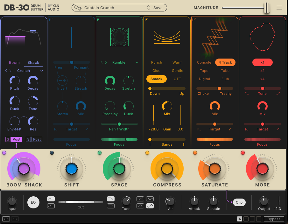Select the low-pass filter shape icon
Viewport: 288px width, 224px height.
(x=110, y=199)
